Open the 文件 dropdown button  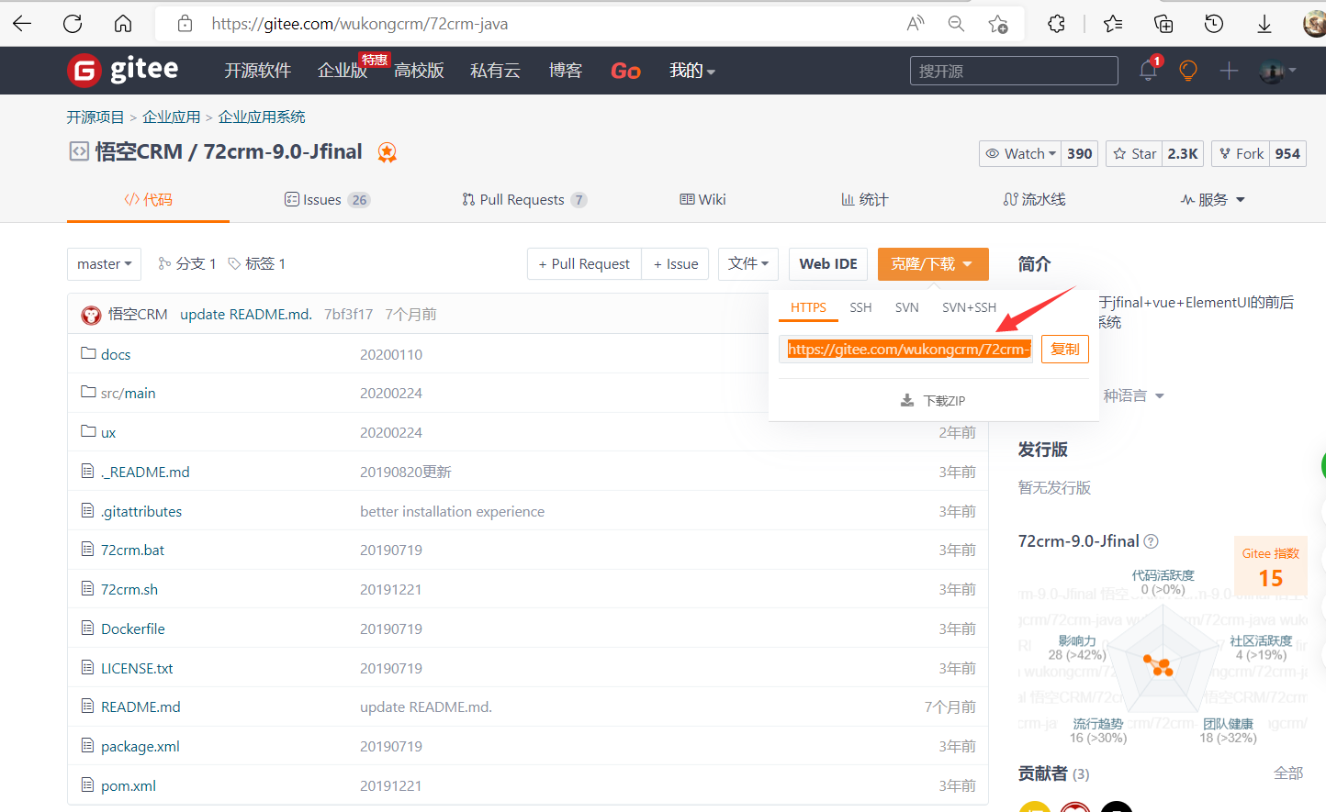pyautogui.click(x=748, y=264)
